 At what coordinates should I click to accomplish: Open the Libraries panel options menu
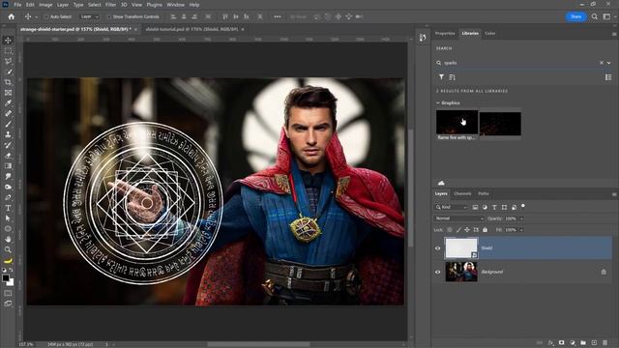point(614,34)
